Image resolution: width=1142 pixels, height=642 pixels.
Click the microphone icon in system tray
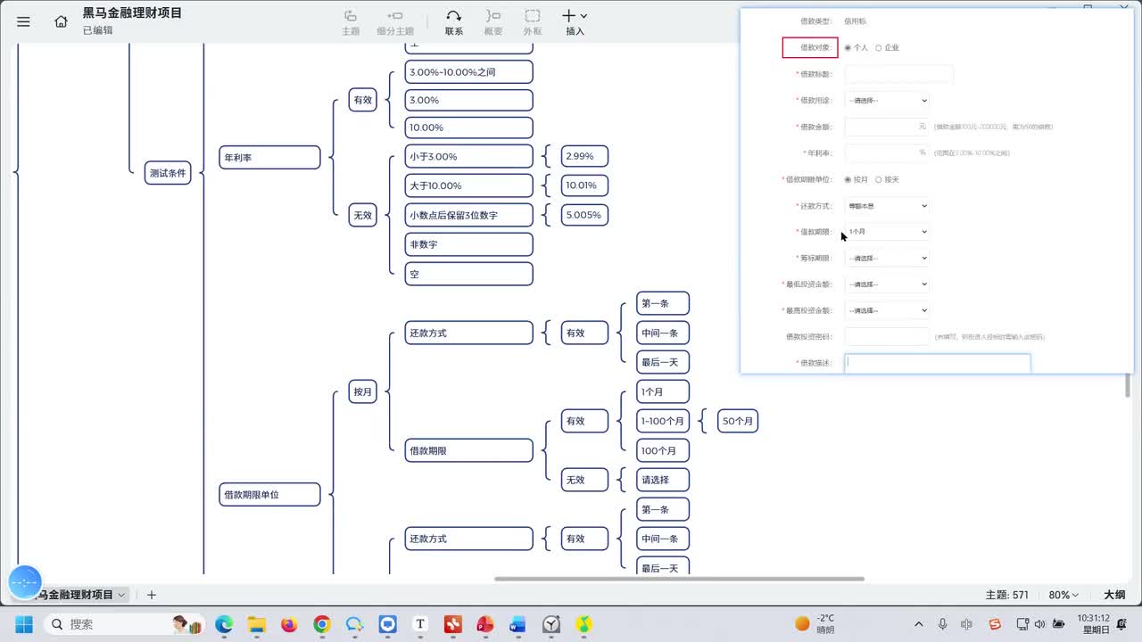[x=942, y=624]
